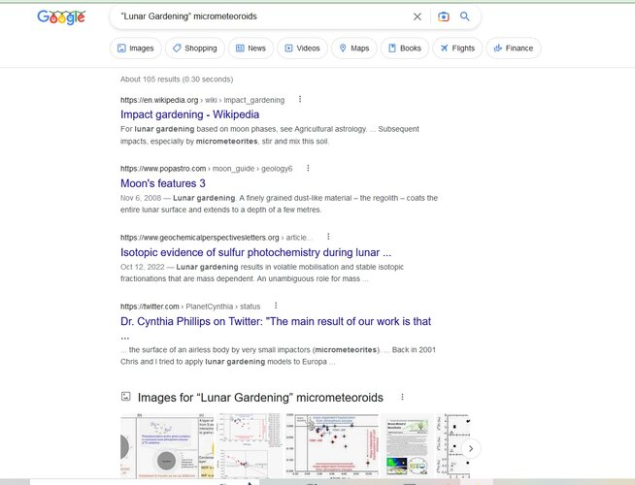Open more options for geochemicalperspectivesletters result
The height and width of the screenshot is (485, 635).
click(328, 237)
